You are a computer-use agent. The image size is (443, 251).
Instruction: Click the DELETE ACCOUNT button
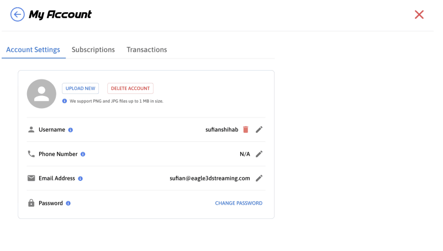pyautogui.click(x=130, y=88)
